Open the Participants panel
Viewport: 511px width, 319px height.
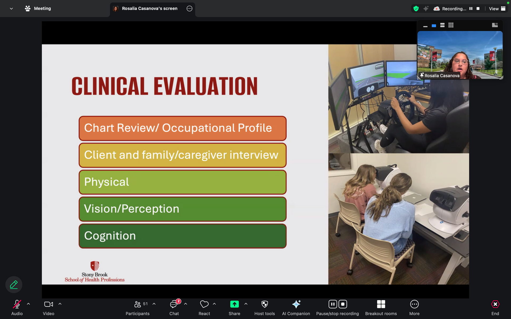pyautogui.click(x=138, y=304)
